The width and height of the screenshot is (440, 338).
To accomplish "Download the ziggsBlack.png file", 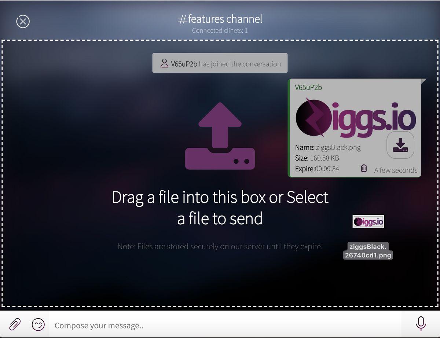I will [400, 146].
